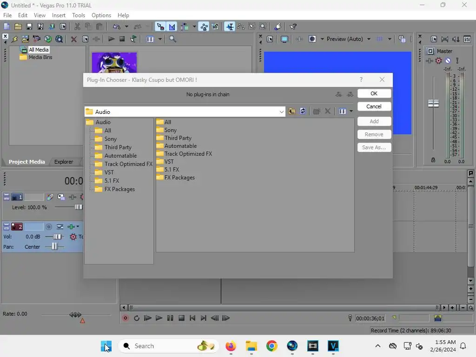
Task: Toggle Automatic Crossfades button
Action: pos(172,26)
